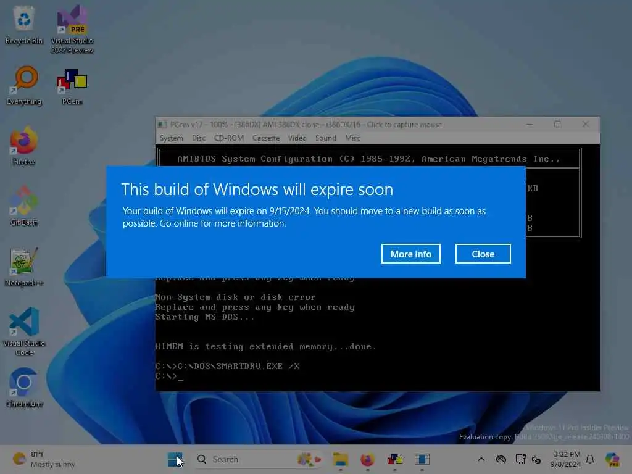Open the Notepad++ desktop shortcut icon
This screenshot has height=474, width=632.
point(24,267)
